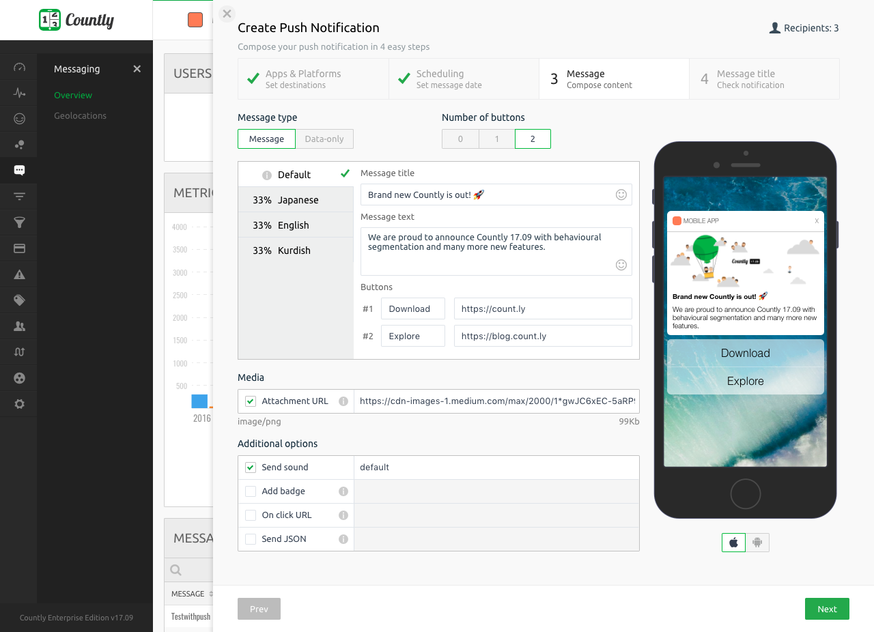Click the orange app icon in header
The height and width of the screenshot is (632, 874).
(195, 20)
